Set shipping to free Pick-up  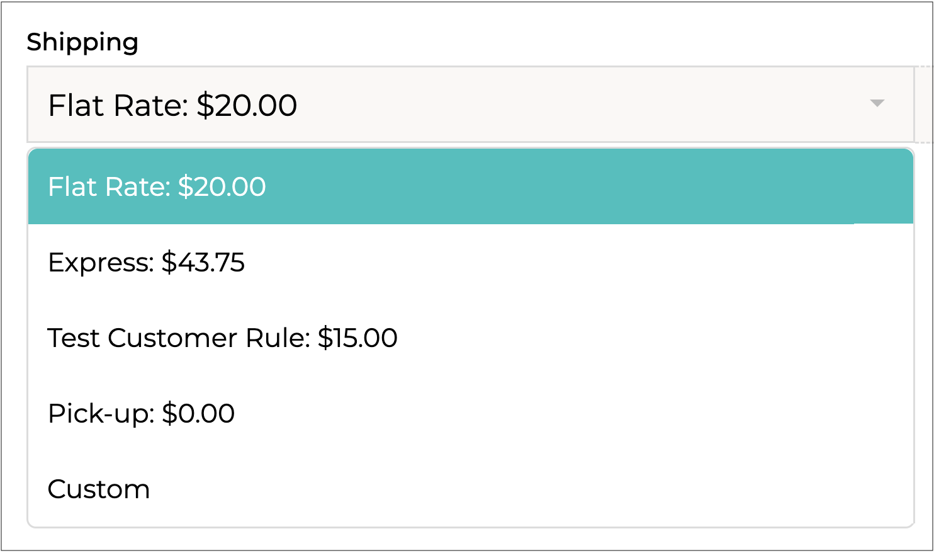tap(141, 414)
